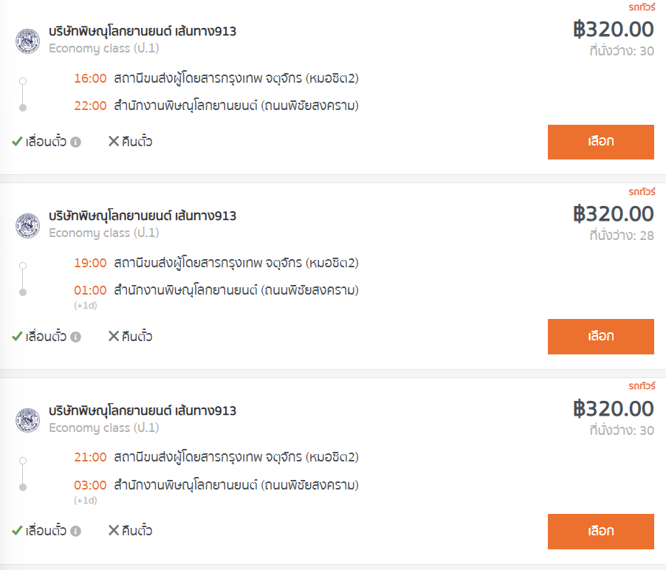Click the operator logo of the 19:00 trip
Screen dimensions: 666x570
pyautogui.click(x=27, y=225)
